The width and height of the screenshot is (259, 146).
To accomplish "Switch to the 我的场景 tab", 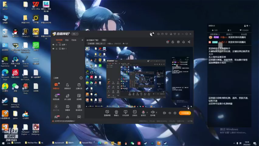I will [59, 40].
